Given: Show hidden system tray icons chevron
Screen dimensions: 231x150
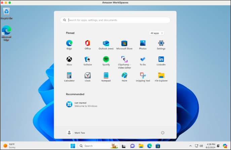Looking at the screenshot, I should coord(191,146).
